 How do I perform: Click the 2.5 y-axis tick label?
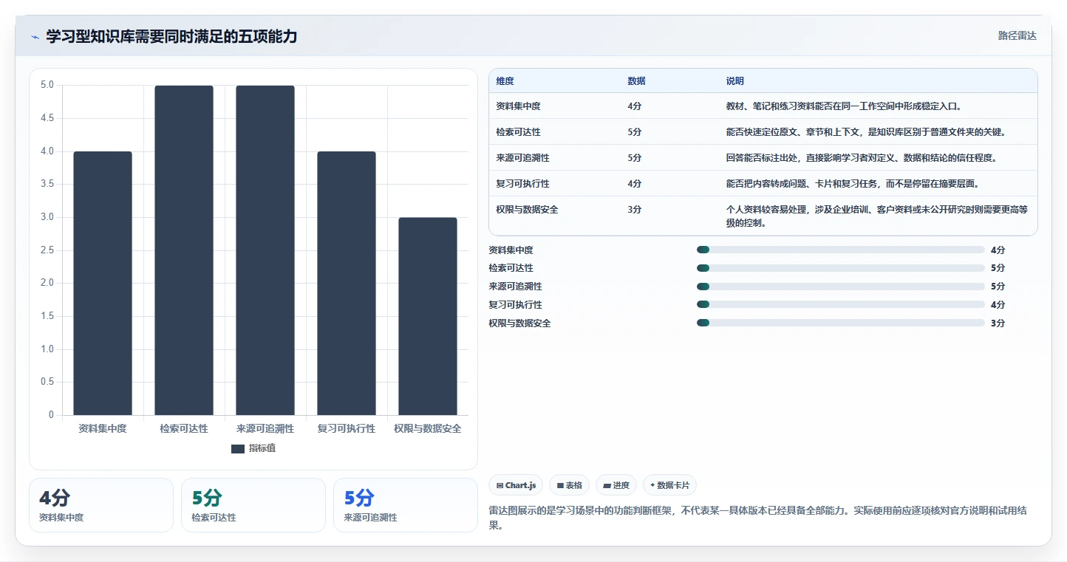(x=47, y=250)
